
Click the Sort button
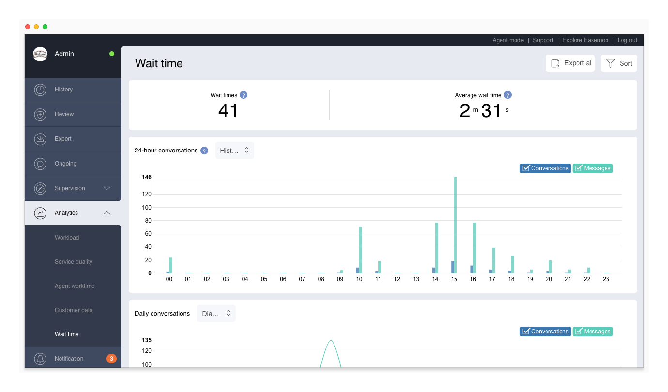(x=619, y=63)
